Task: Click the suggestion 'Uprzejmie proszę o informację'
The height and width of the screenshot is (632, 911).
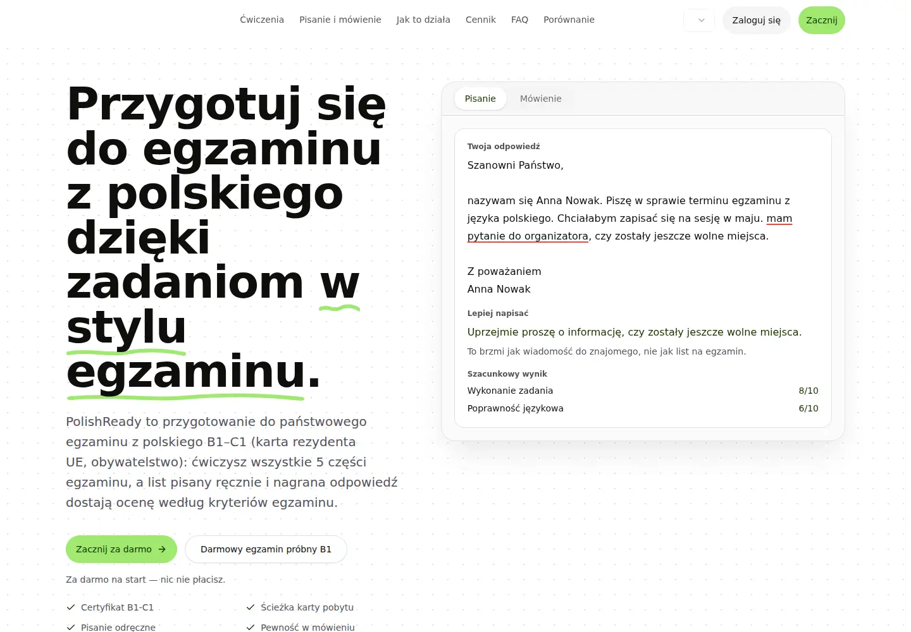Action: tap(545, 332)
